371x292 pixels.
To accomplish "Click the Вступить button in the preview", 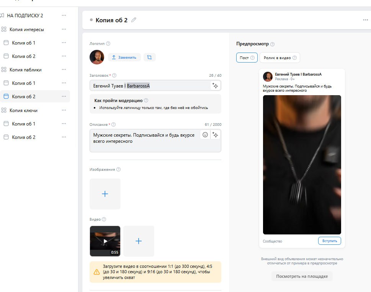I will 329,241.
